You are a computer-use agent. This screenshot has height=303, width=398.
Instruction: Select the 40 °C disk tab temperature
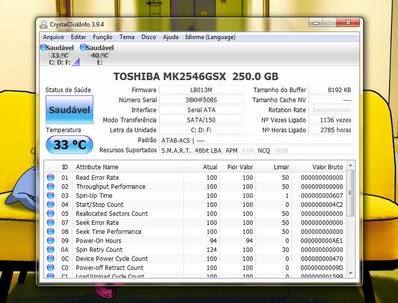pyautogui.click(x=99, y=55)
